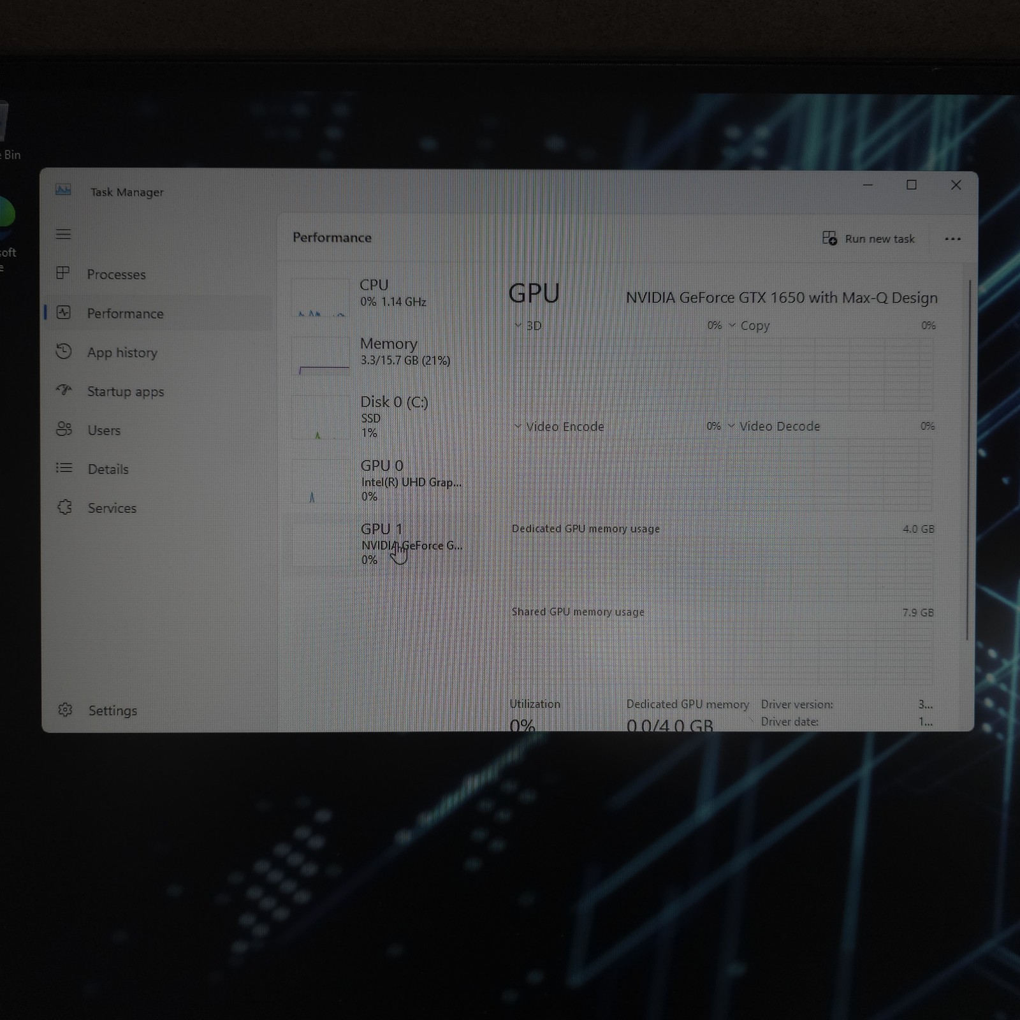1020x1020 pixels.
Task: Click the Driver version label
Action: (x=797, y=704)
